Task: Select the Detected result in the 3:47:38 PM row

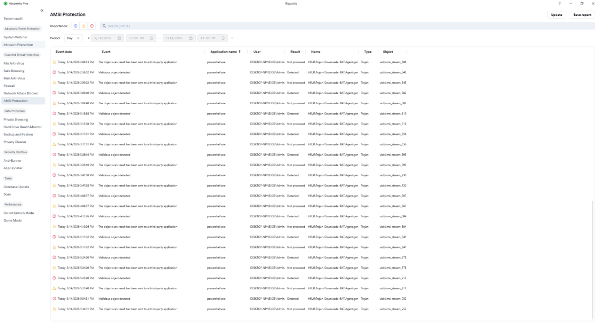Action: 293,175
